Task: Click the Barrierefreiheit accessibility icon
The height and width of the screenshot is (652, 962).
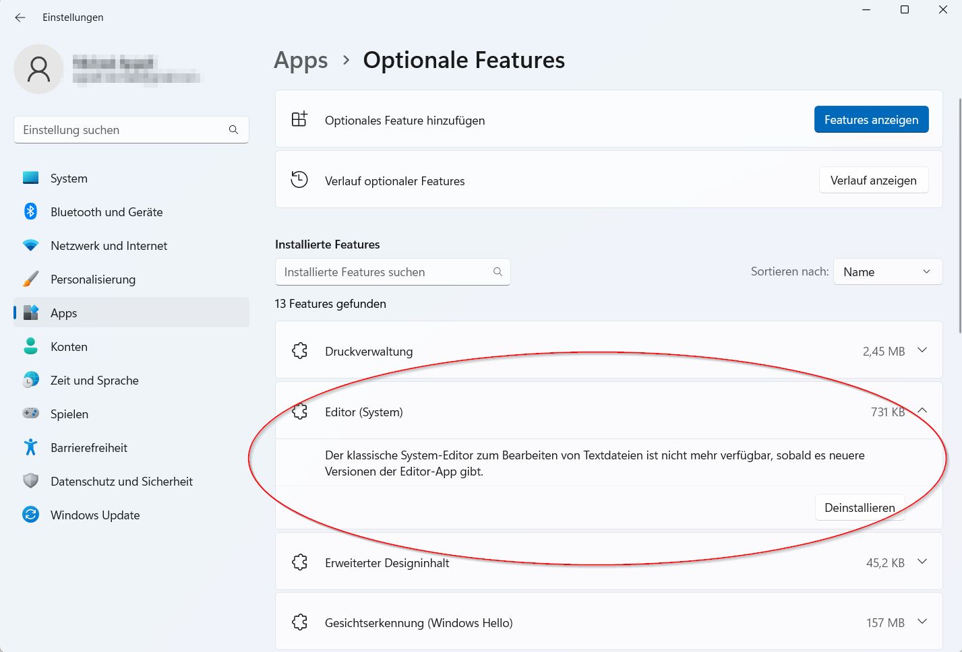Action: pos(30,447)
